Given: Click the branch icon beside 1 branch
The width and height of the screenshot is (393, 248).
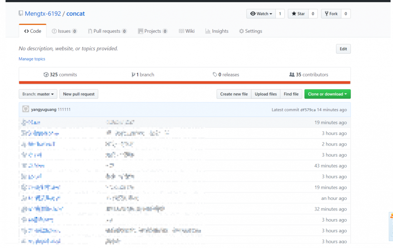Looking at the screenshot, I should 133,75.
